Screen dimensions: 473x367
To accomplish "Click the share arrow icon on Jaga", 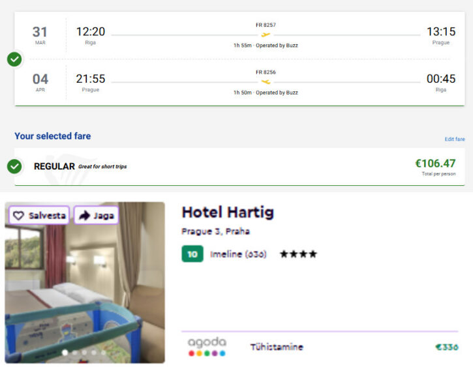I will (84, 215).
